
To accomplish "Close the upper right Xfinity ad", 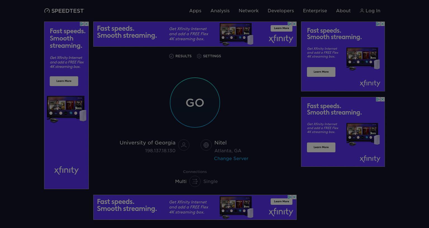I will [x=382, y=24].
